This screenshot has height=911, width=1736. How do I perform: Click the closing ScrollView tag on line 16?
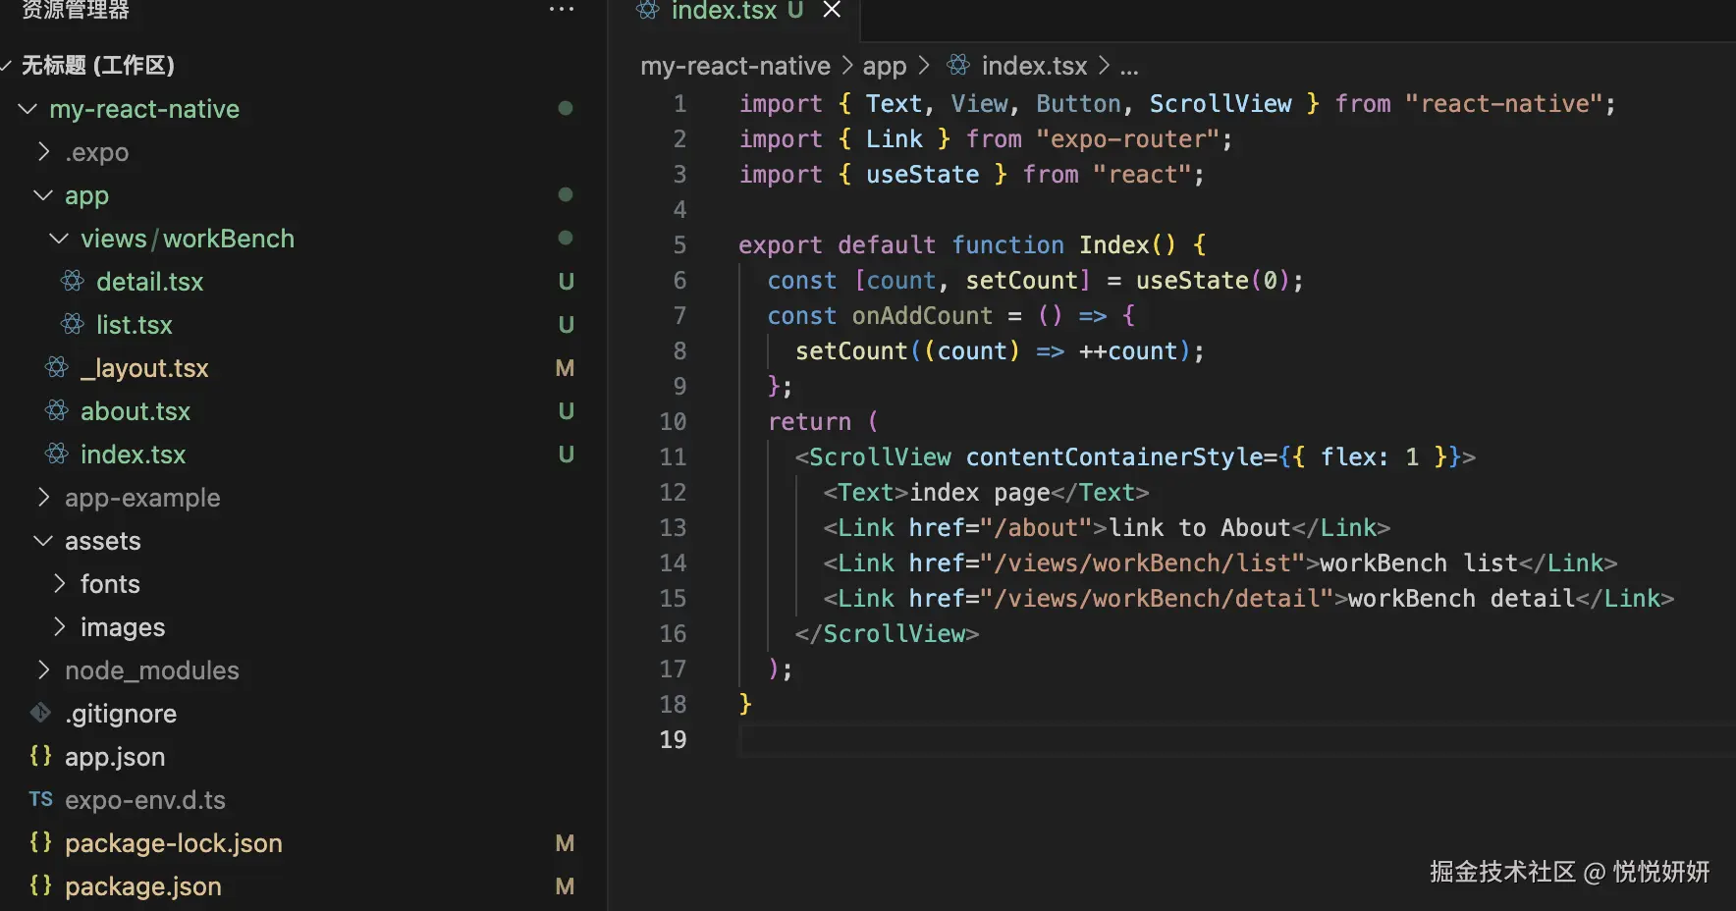point(887,633)
